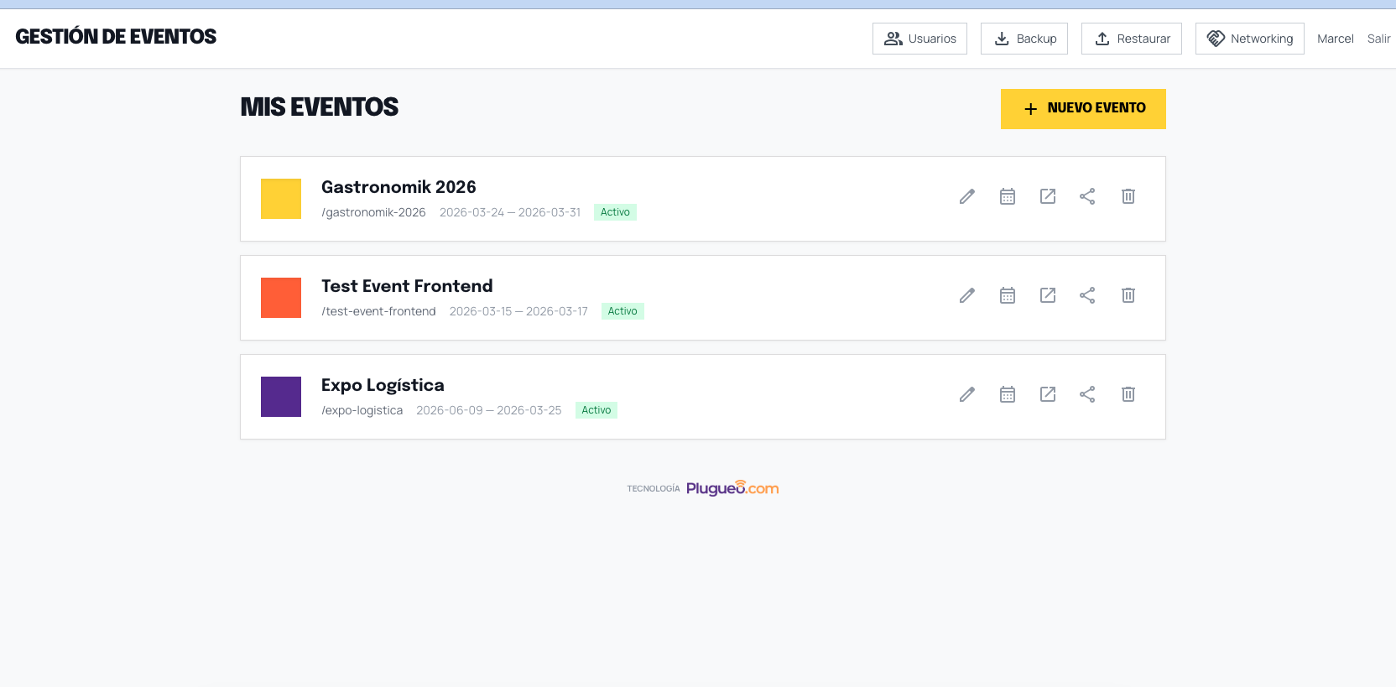
Task: Click the pencil icon for Expo Logística
Action: [x=967, y=394]
